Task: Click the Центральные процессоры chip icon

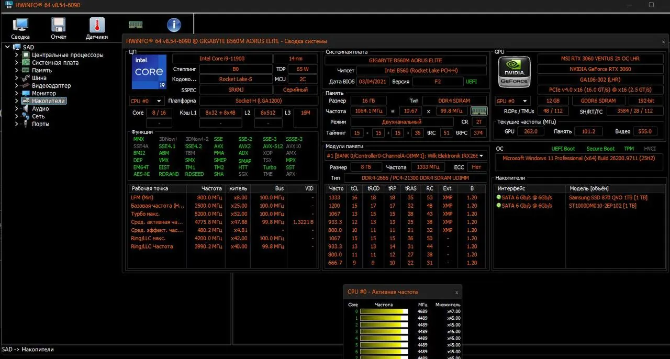Action: click(25, 55)
